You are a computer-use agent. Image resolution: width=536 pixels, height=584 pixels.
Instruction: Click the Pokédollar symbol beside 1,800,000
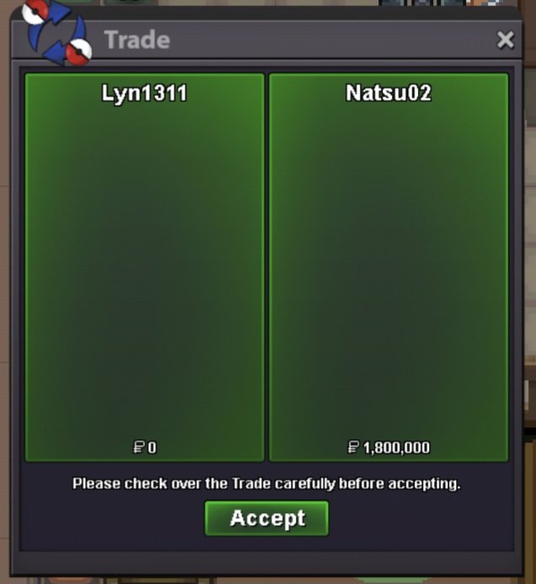(353, 447)
